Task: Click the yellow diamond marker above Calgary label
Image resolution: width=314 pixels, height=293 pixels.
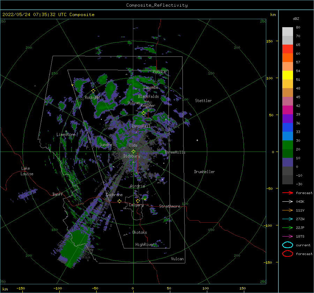Action: click(138, 201)
